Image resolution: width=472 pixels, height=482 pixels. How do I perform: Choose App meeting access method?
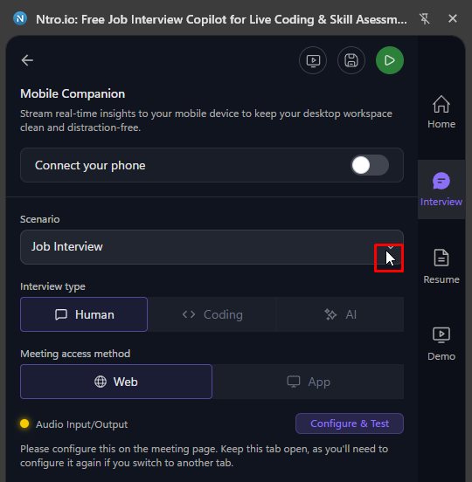pos(308,382)
